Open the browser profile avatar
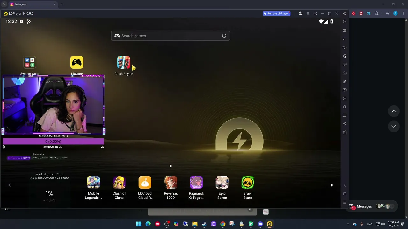The height and width of the screenshot is (229, 408). tap(396, 13)
